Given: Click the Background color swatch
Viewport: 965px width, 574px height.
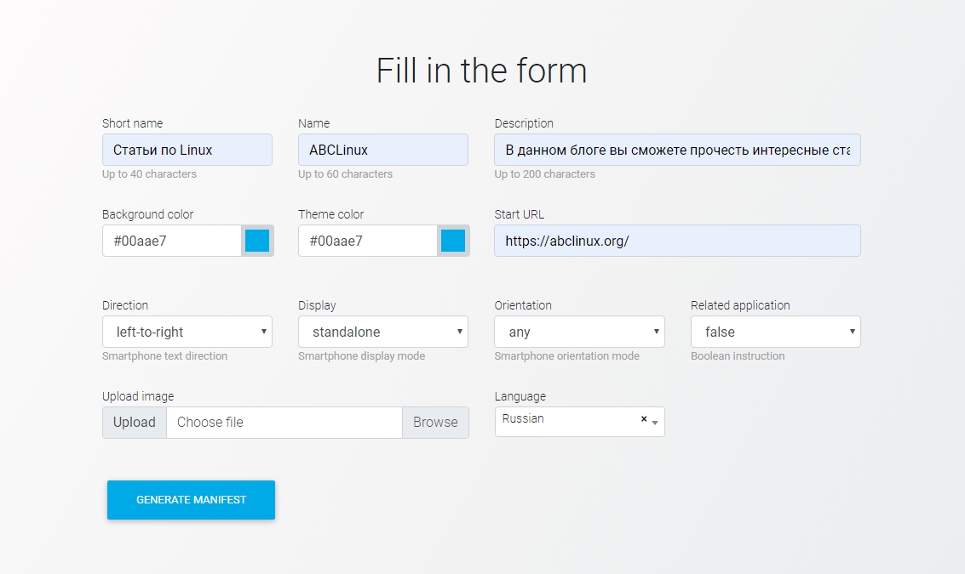Looking at the screenshot, I should click(x=257, y=241).
